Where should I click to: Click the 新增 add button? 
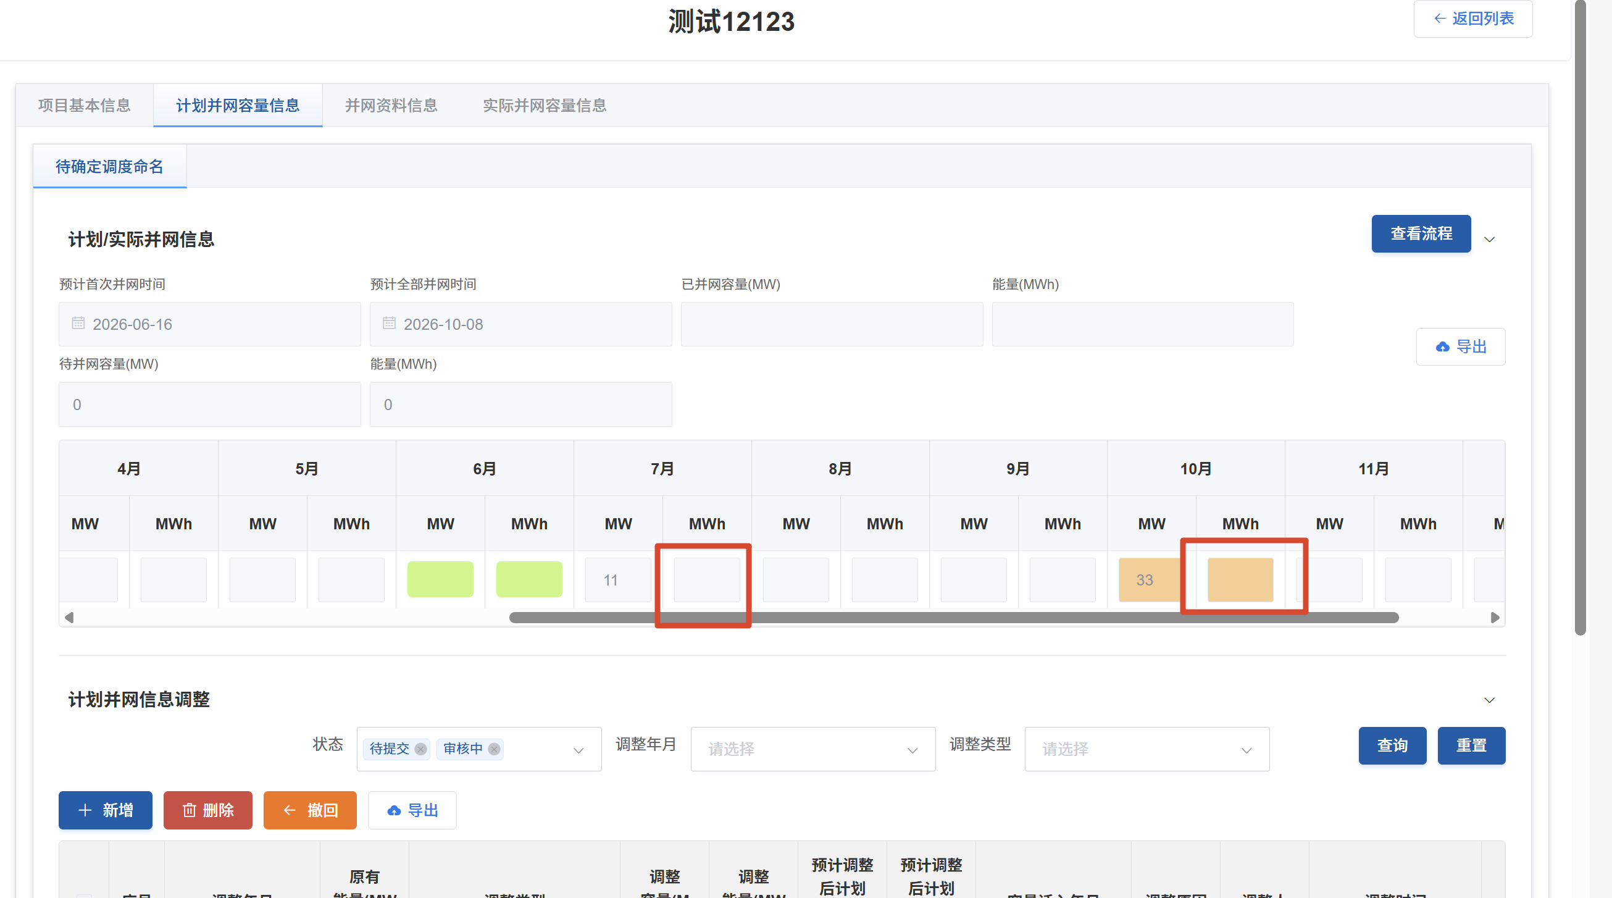106,810
